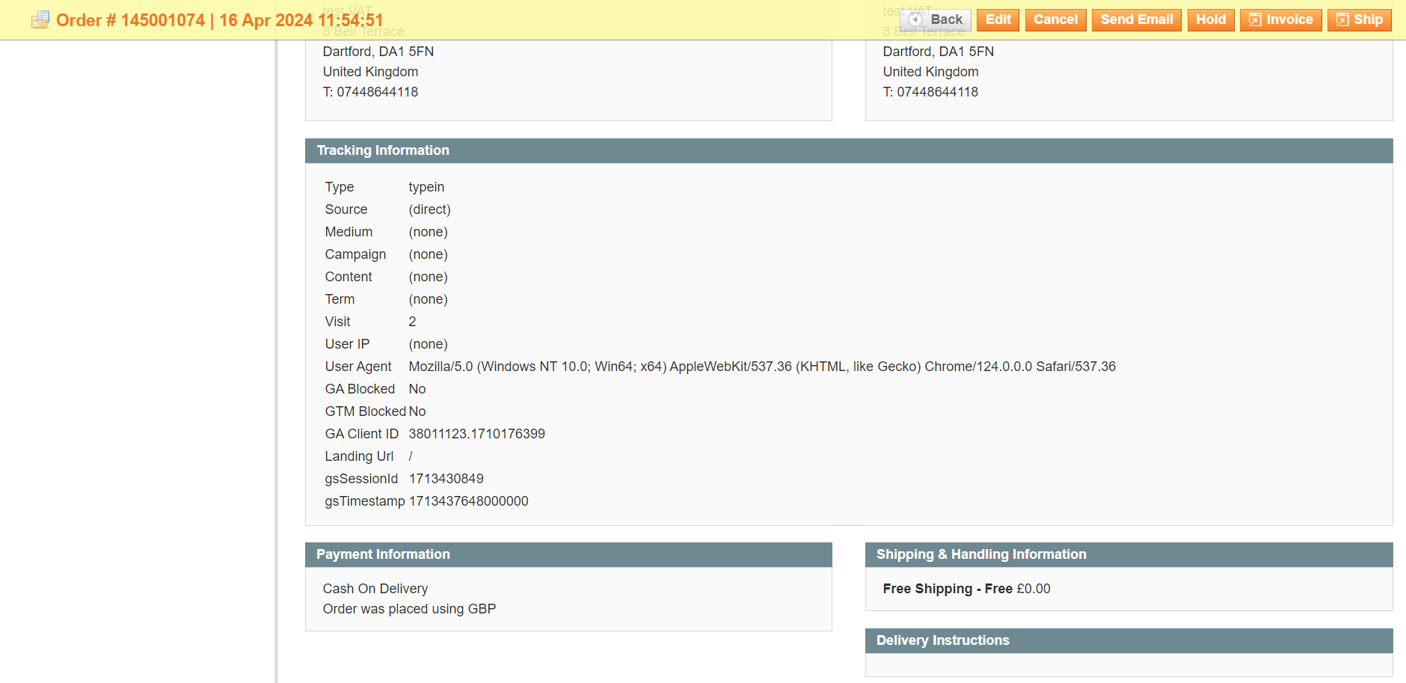Cancel order 145001074

[x=1056, y=19]
